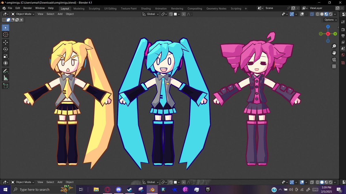This screenshot has height=194, width=346.
Task: Open editor type dropdown in top header
Action: (x=5, y=14)
